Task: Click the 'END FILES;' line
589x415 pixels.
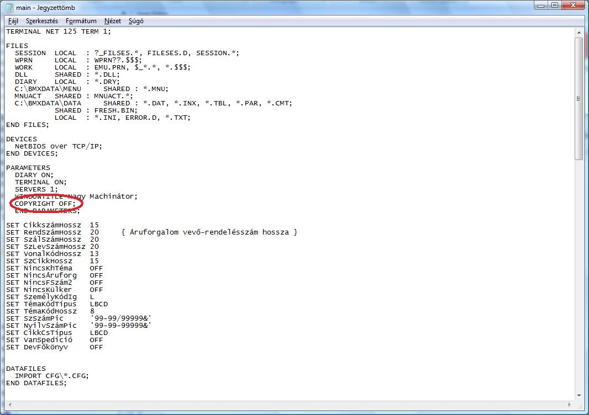Action: pos(28,125)
